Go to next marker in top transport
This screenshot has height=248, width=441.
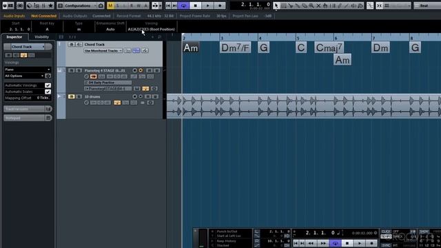(x=174, y=6)
